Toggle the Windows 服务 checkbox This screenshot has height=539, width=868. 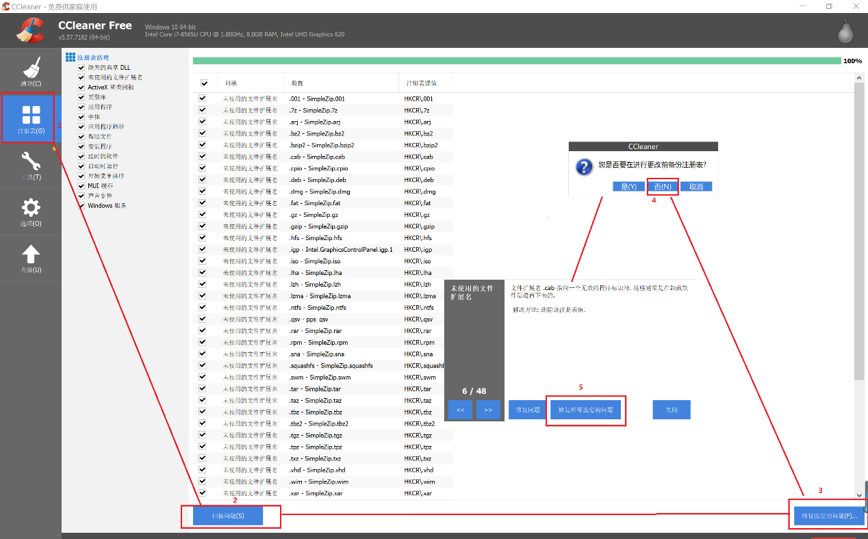pyautogui.click(x=81, y=206)
